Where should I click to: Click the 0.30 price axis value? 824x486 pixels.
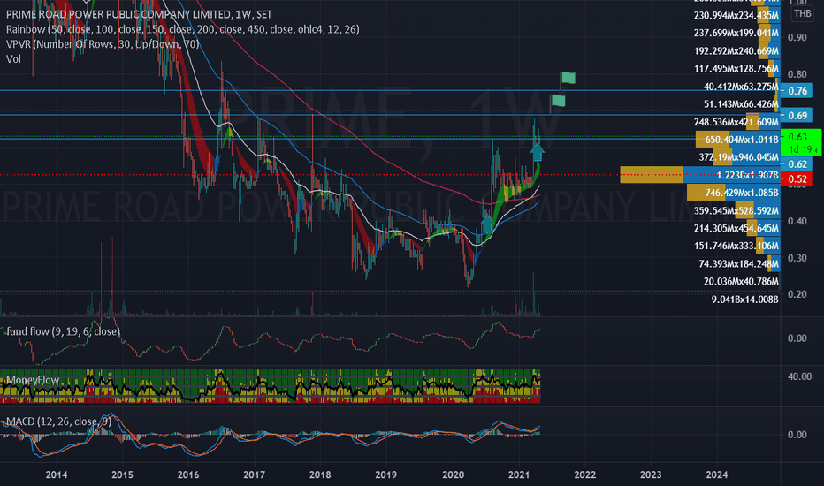tap(797, 258)
